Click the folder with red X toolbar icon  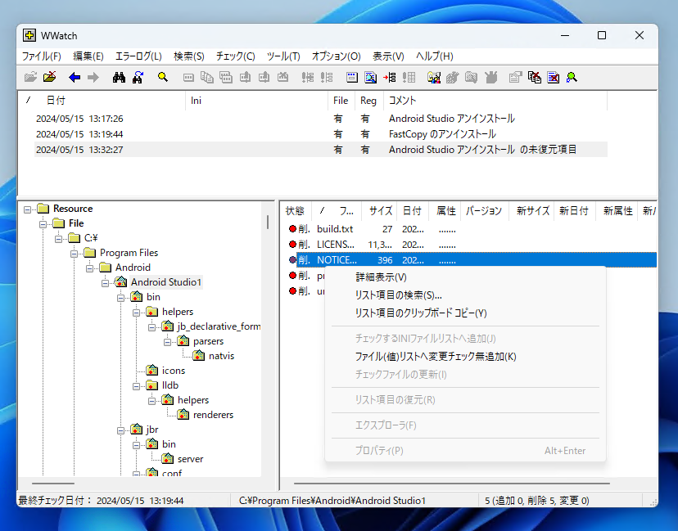50,78
